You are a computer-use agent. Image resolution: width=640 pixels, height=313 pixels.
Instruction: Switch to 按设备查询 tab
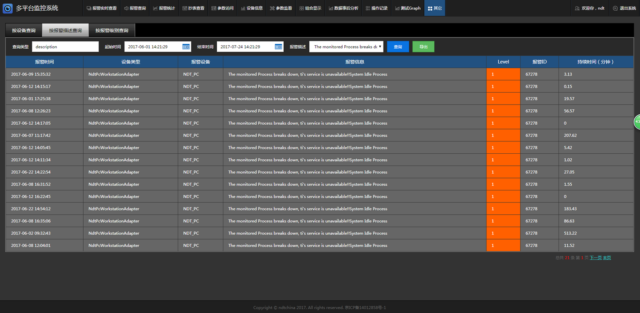24,30
